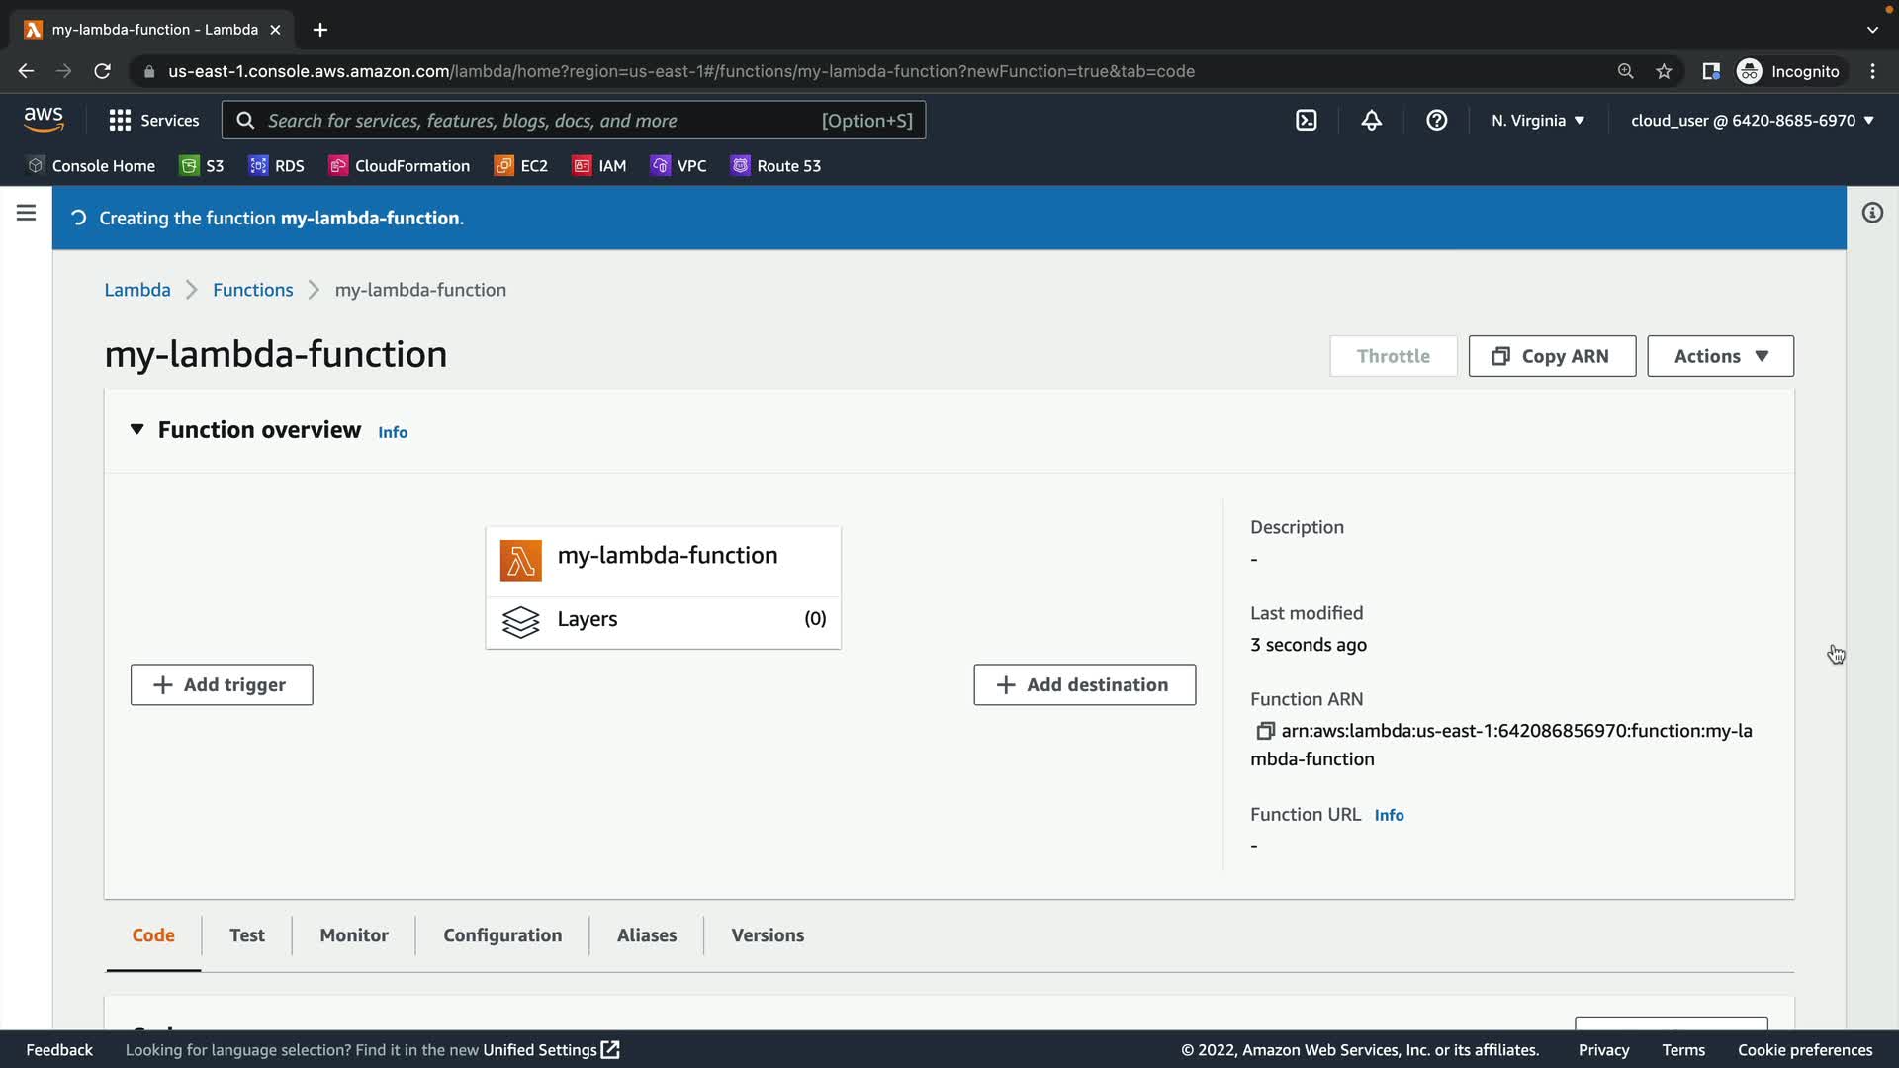Viewport: 1899px width, 1068px height.
Task: Open the Actions dropdown
Action: tap(1720, 356)
